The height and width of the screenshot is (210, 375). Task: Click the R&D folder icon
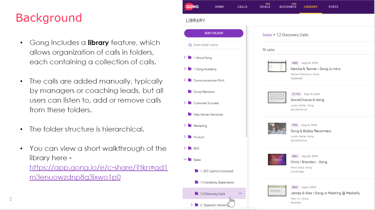pos(190,148)
